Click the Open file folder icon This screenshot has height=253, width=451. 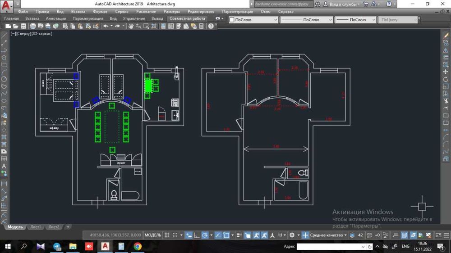tap(15, 26)
